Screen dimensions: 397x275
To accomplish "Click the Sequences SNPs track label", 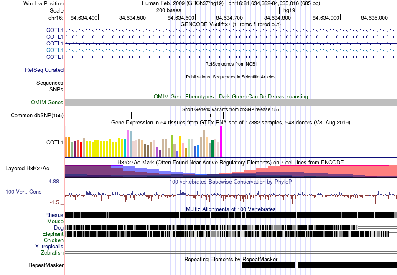I will 50,86.
